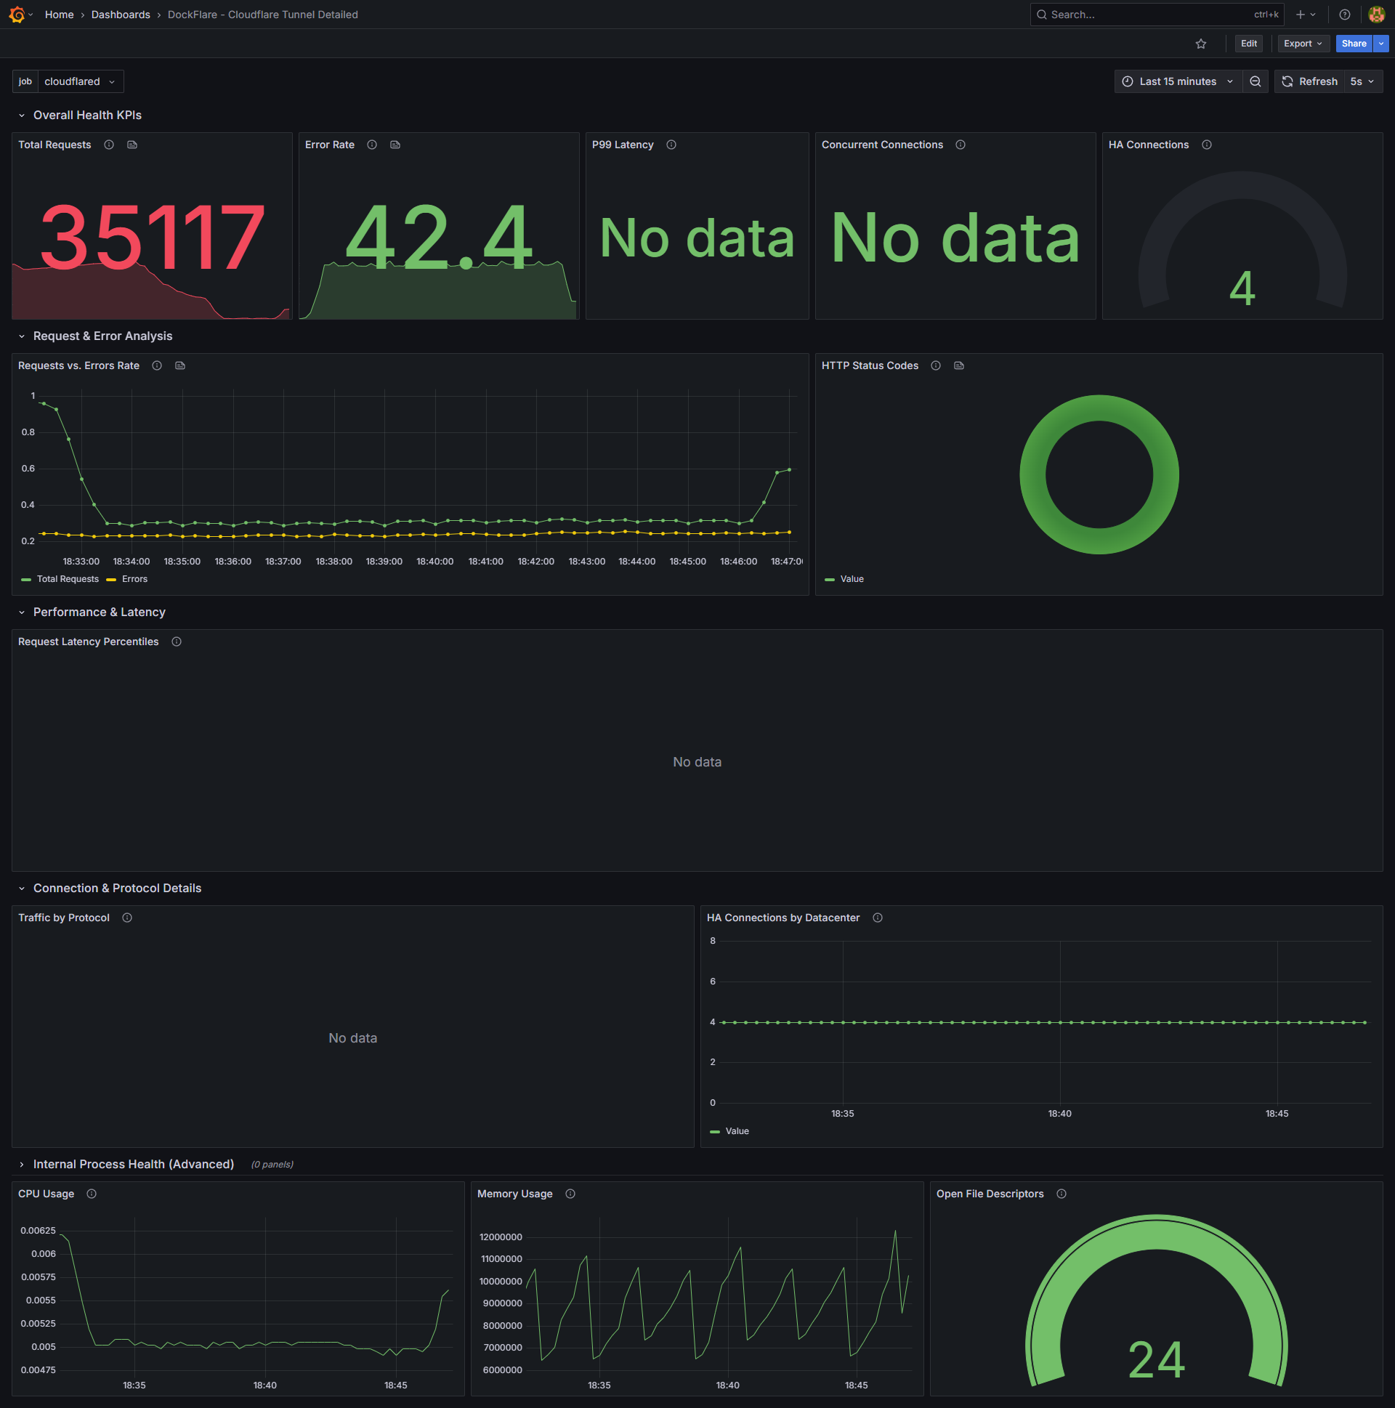This screenshot has width=1395, height=1408.
Task: Click the info icon on CPU Usage panel
Action: tap(92, 1194)
